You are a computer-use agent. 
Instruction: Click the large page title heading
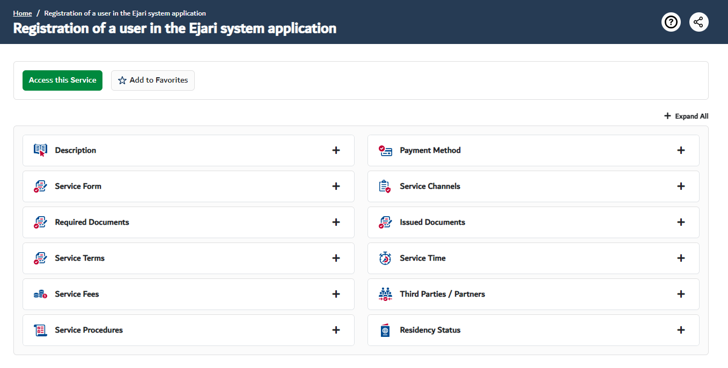pyautogui.click(x=175, y=28)
